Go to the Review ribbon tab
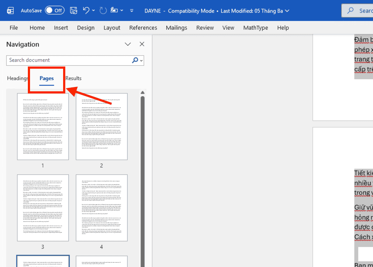This screenshot has width=373, height=267. pyautogui.click(x=205, y=28)
